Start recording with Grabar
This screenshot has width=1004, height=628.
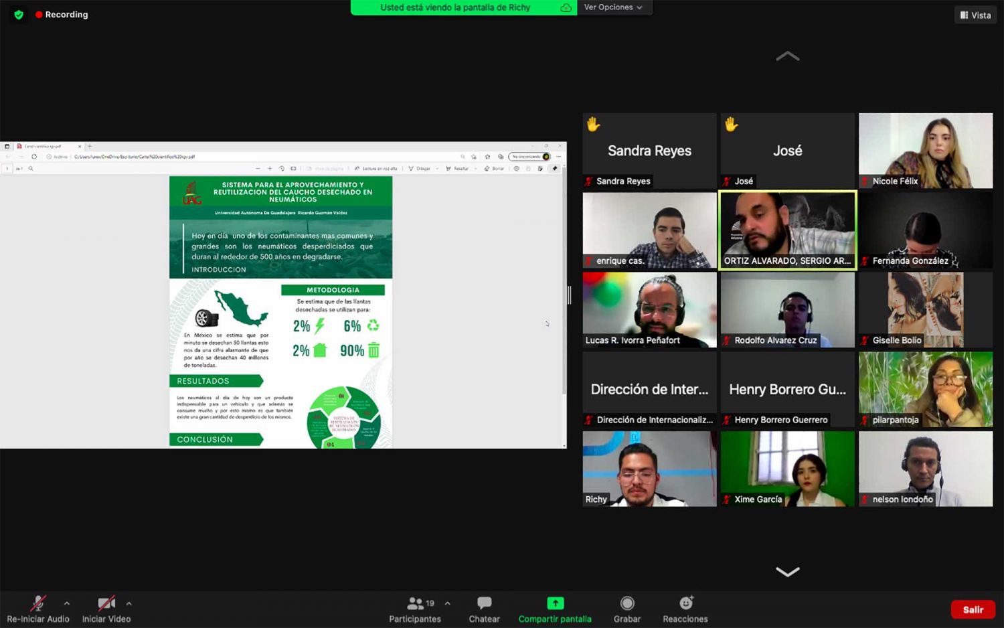pyautogui.click(x=626, y=609)
